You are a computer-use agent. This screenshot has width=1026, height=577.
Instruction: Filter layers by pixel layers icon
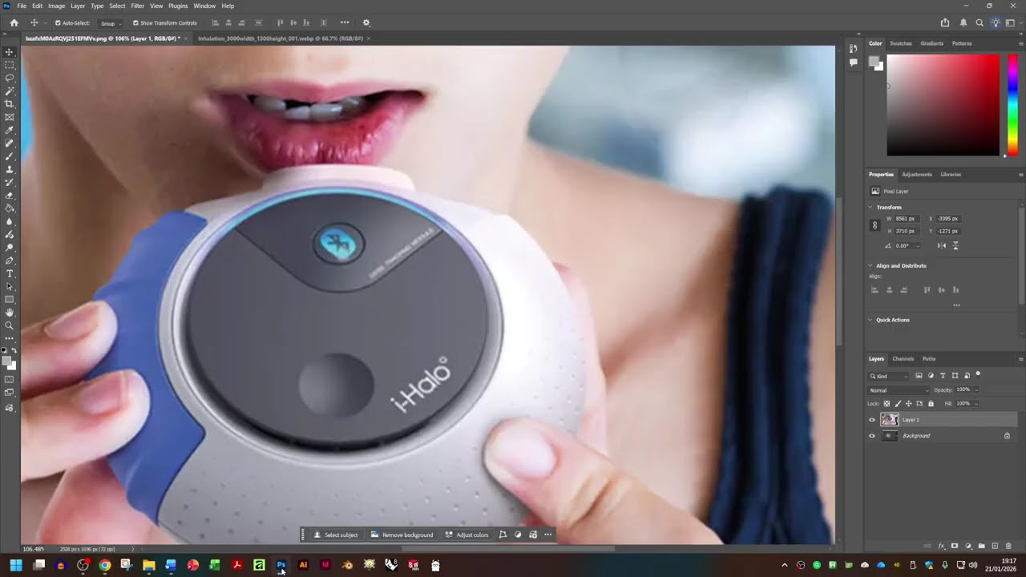(x=919, y=376)
